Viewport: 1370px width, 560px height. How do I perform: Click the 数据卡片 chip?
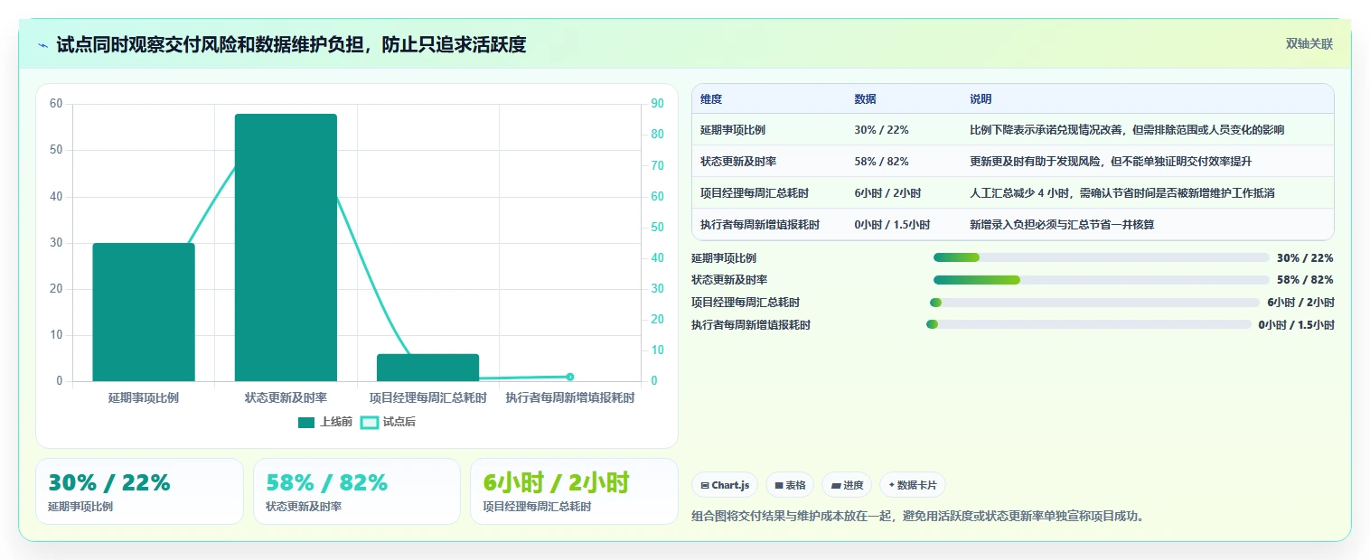coord(913,485)
